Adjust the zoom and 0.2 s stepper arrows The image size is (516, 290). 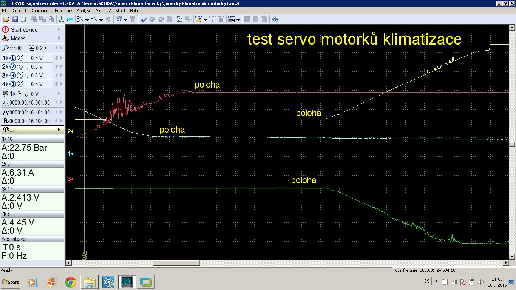coord(58,48)
